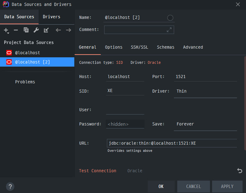Select the @localhost [2] data source

tap(37, 62)
